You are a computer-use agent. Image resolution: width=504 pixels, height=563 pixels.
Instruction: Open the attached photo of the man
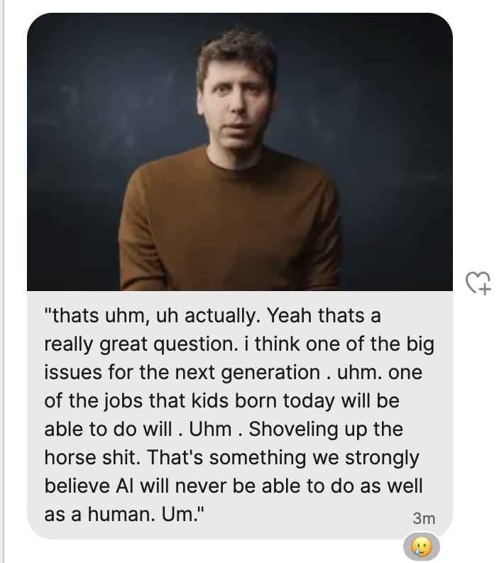click(x=240, y=153)
